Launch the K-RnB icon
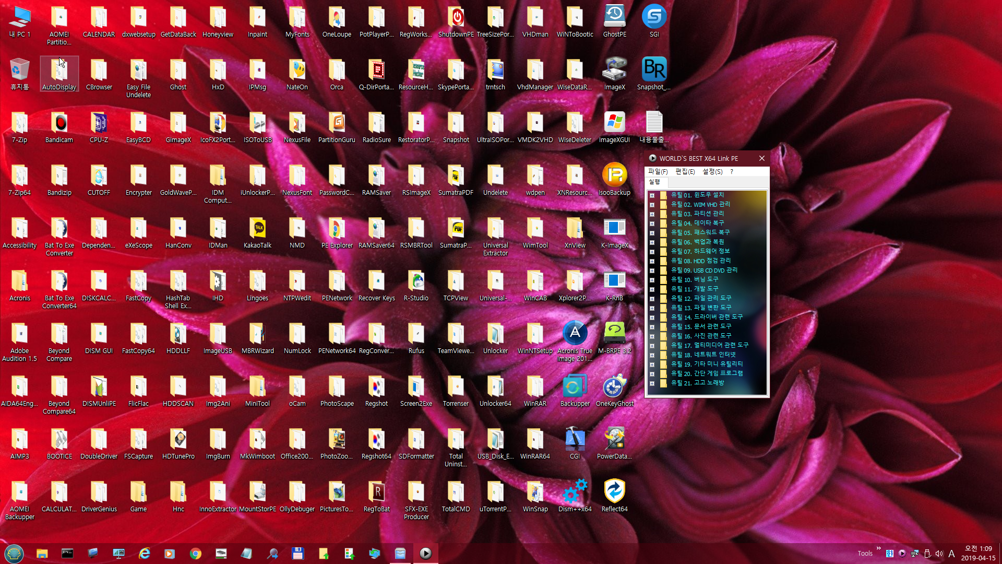This screenshot has width=1002, height=564. point(614,286)
